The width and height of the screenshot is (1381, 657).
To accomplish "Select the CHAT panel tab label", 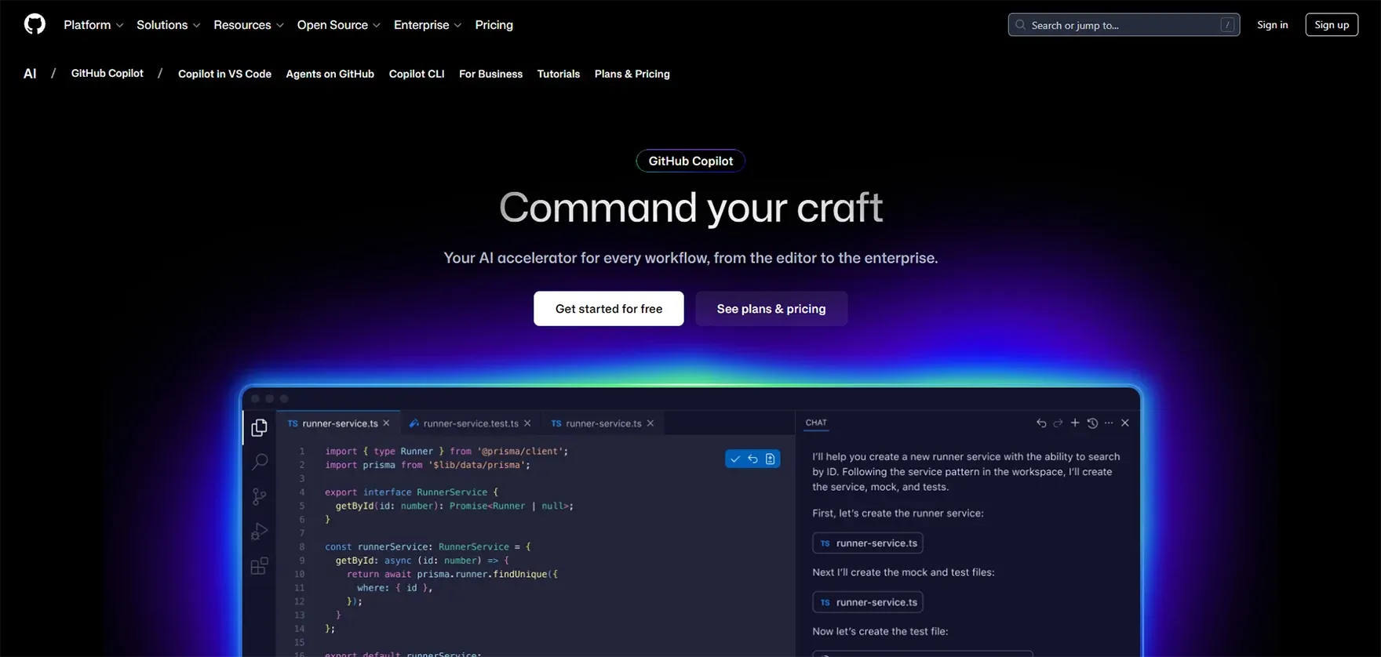I will point(816,423).
